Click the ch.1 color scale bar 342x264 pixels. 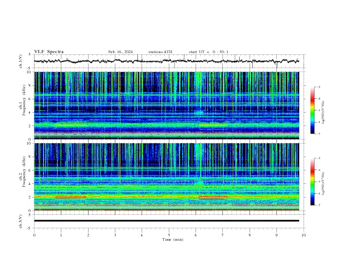tap(312, 110)
